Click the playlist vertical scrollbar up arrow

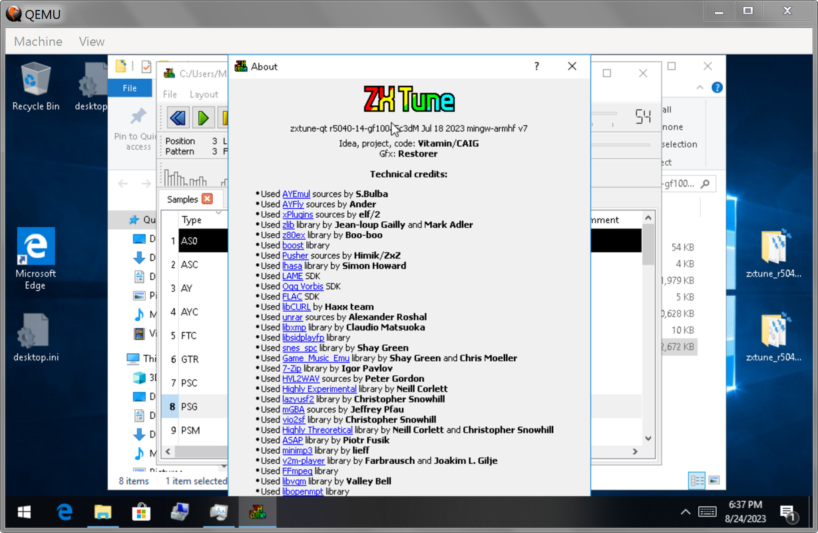pos(648,219)
